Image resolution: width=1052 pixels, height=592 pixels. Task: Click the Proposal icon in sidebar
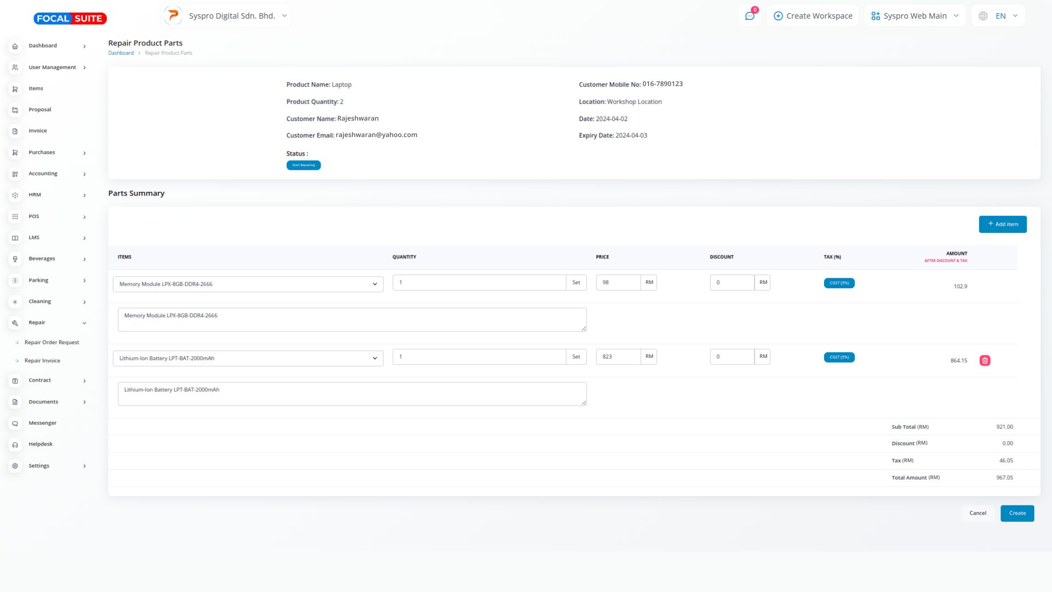[15, 110]
